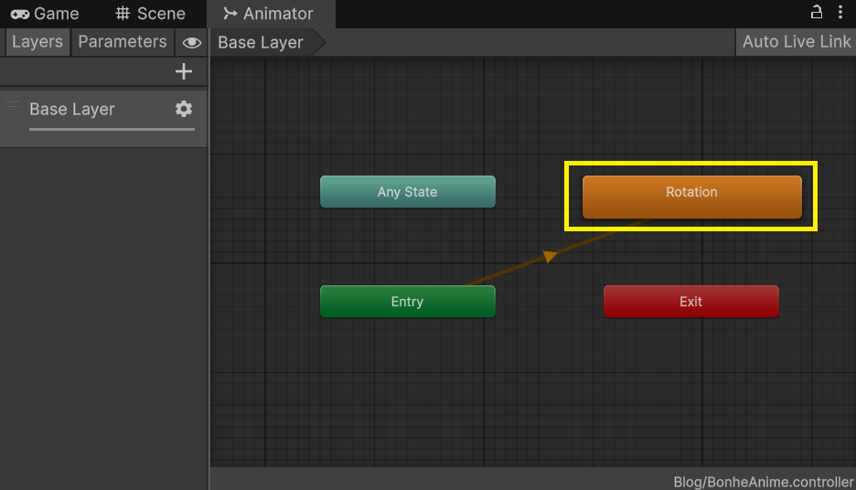Toggle the eye icon to hide side panel
The image size is (856, 490).
click(x=191, y=42)
